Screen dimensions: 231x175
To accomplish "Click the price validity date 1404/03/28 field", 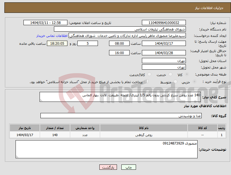I will (x=164, y=53).
